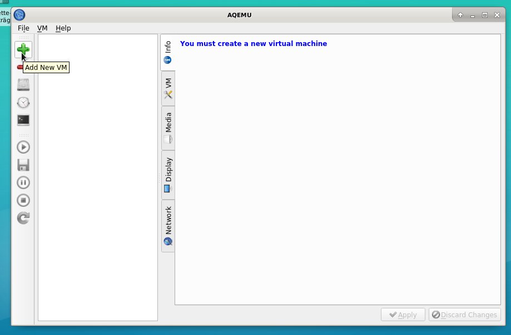Open the File menu
Screen dimensions: 511x335
click(x=23, y=28)
